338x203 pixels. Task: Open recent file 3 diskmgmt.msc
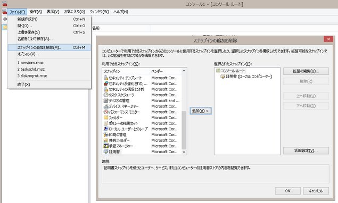click(49, 76)
